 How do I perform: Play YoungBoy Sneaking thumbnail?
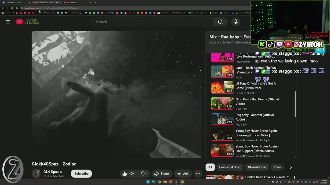(222, 135)
